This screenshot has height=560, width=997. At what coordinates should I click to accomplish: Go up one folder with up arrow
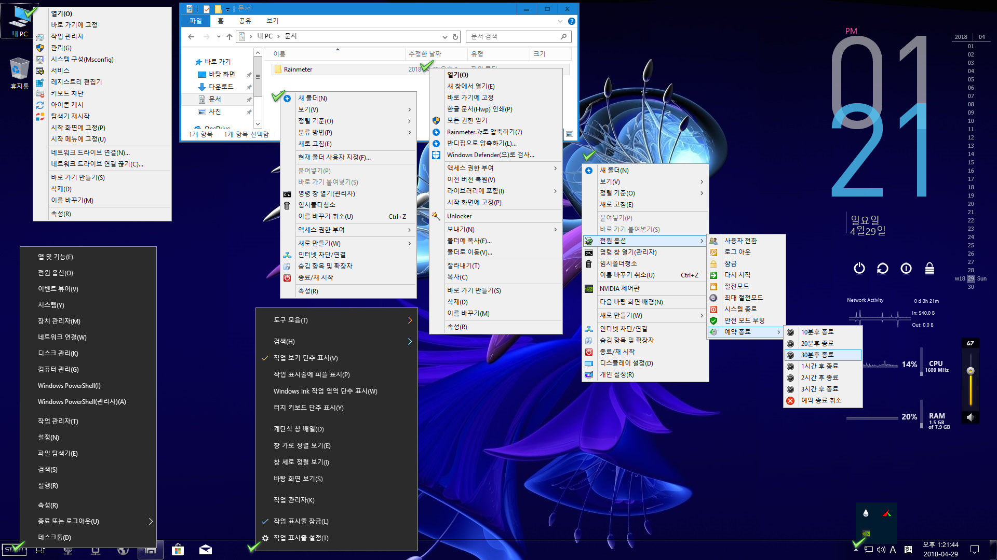pos(229,37)
